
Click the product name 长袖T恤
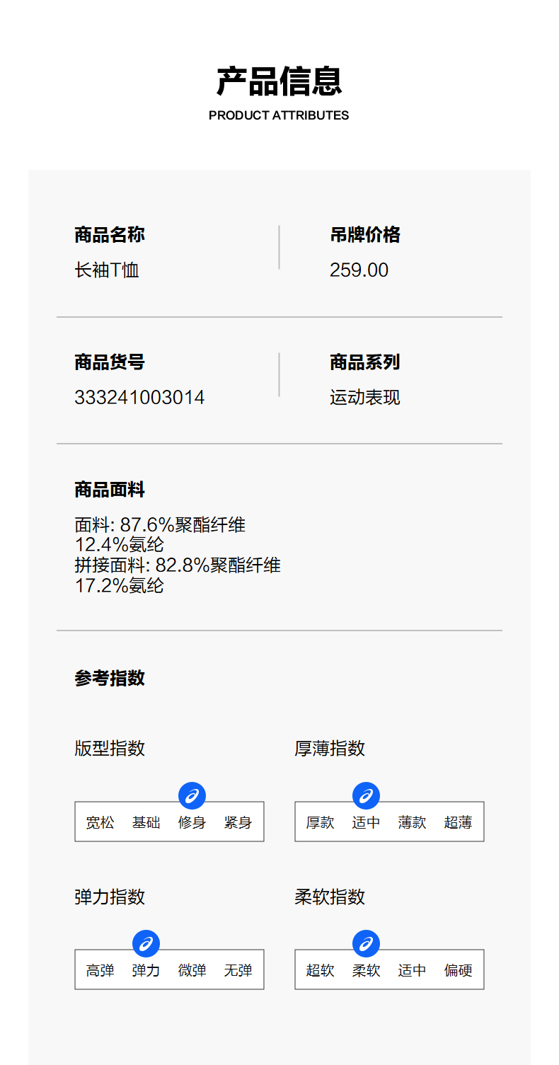pyautogui.click(x=107, y=270)
